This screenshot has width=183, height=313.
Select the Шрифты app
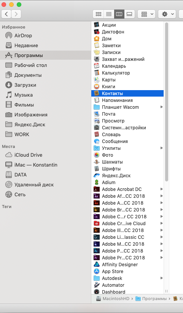pyautogui.click(x=127, y=169)
